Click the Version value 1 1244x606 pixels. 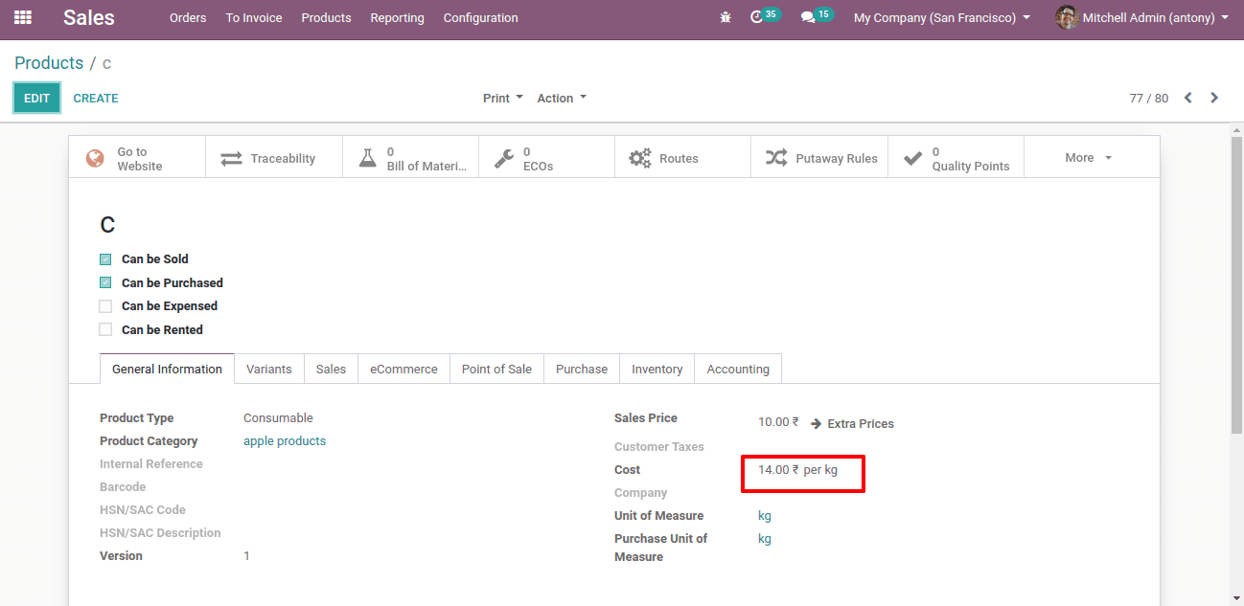pyautogui.click(x=246, y=556)
